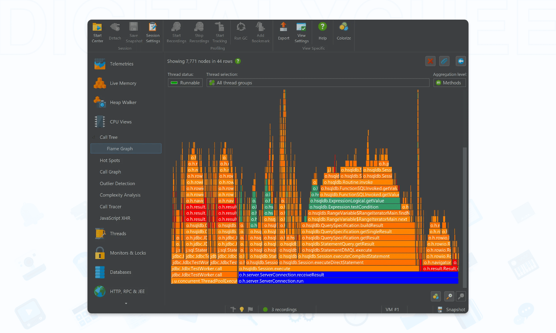
Task: Click the blue back arrow button
Action: coord(461,61)
